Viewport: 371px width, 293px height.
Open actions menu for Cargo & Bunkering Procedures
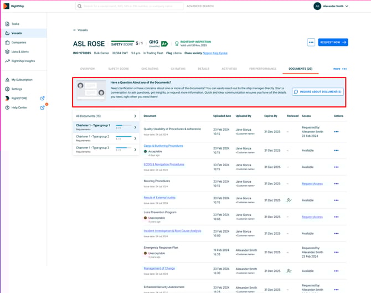pyautogui.click(x=336, y=151)
